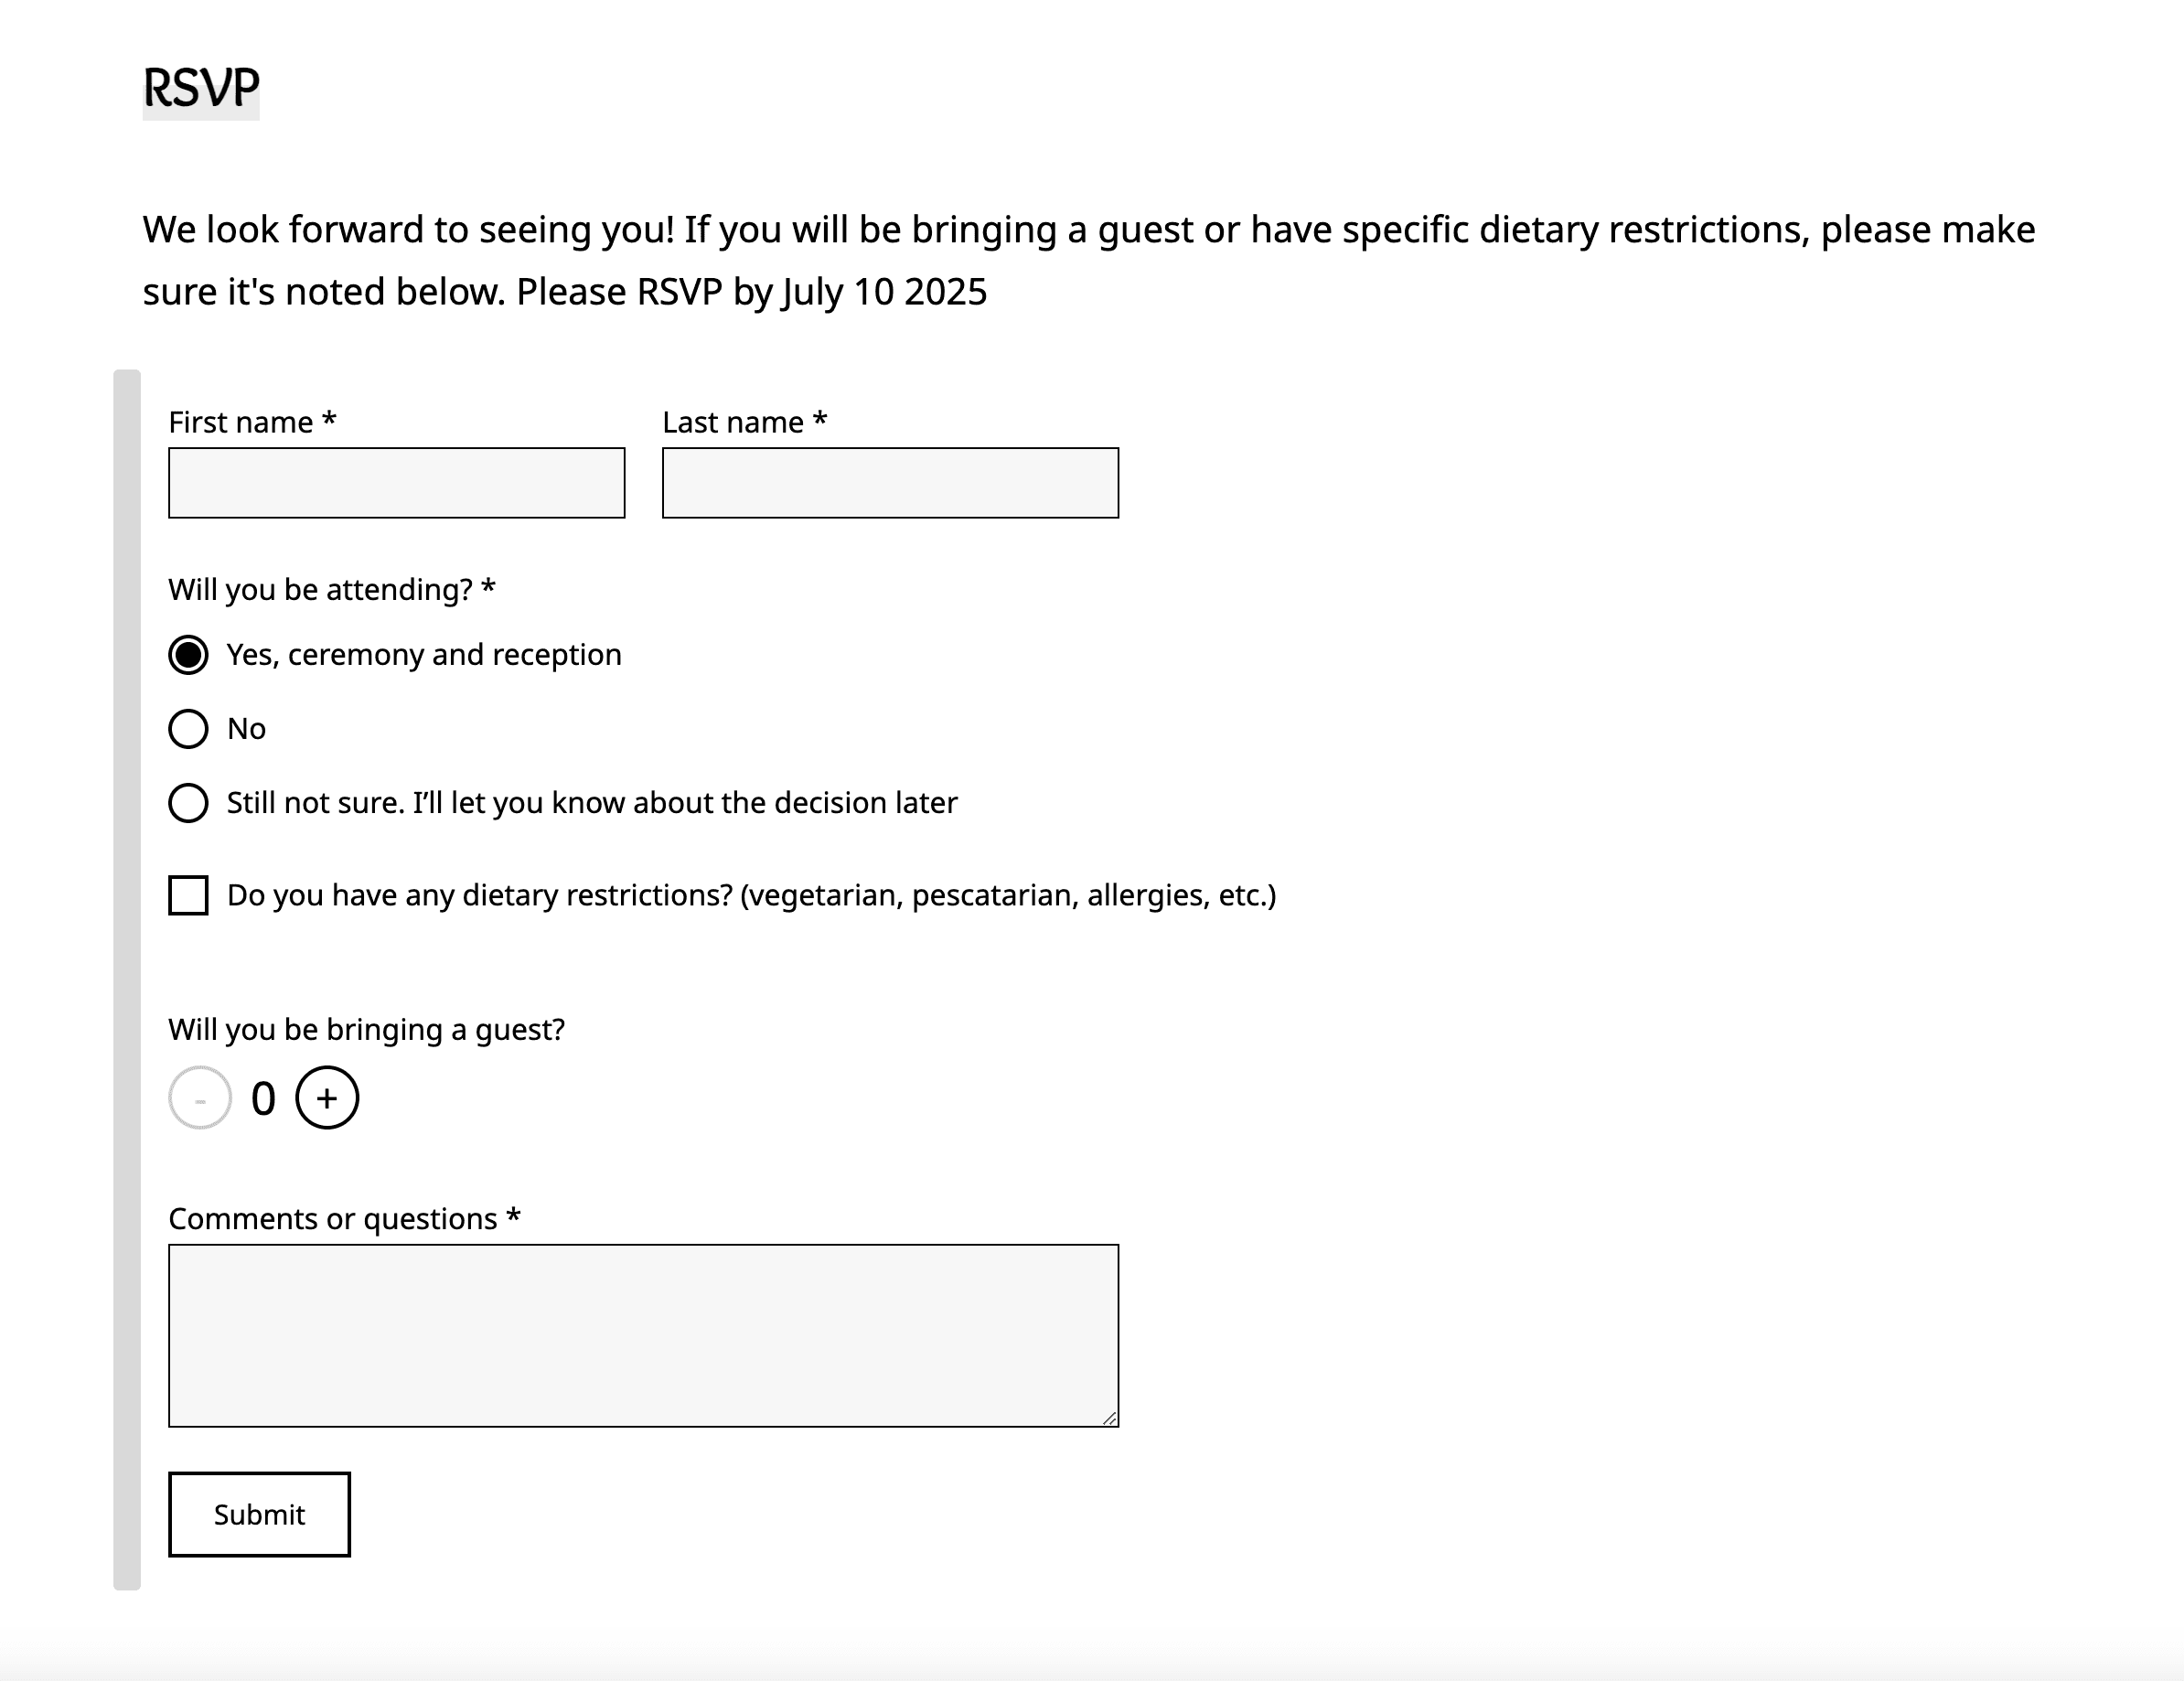Viewport: 2184px width, 1681px height.
Task: Click the "Will you be attending?" question label
Action: [x=320, y=589]
